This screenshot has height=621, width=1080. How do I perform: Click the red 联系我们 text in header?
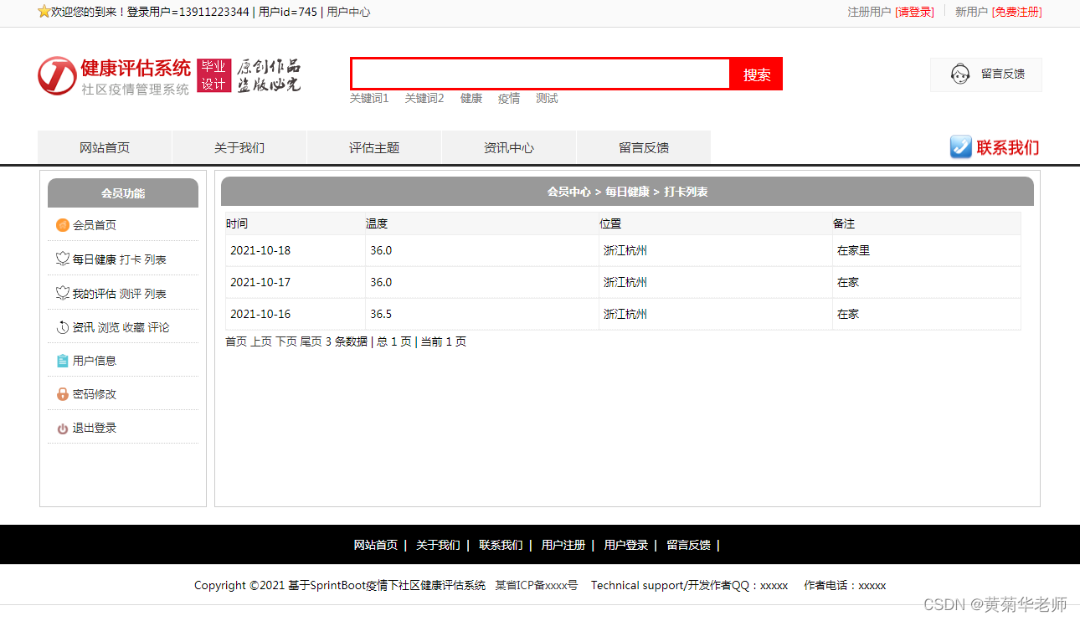[x=1008, y=147]
